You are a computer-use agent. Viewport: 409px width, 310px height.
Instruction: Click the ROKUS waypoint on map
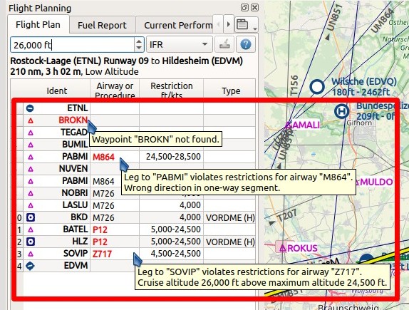point(283,248)
